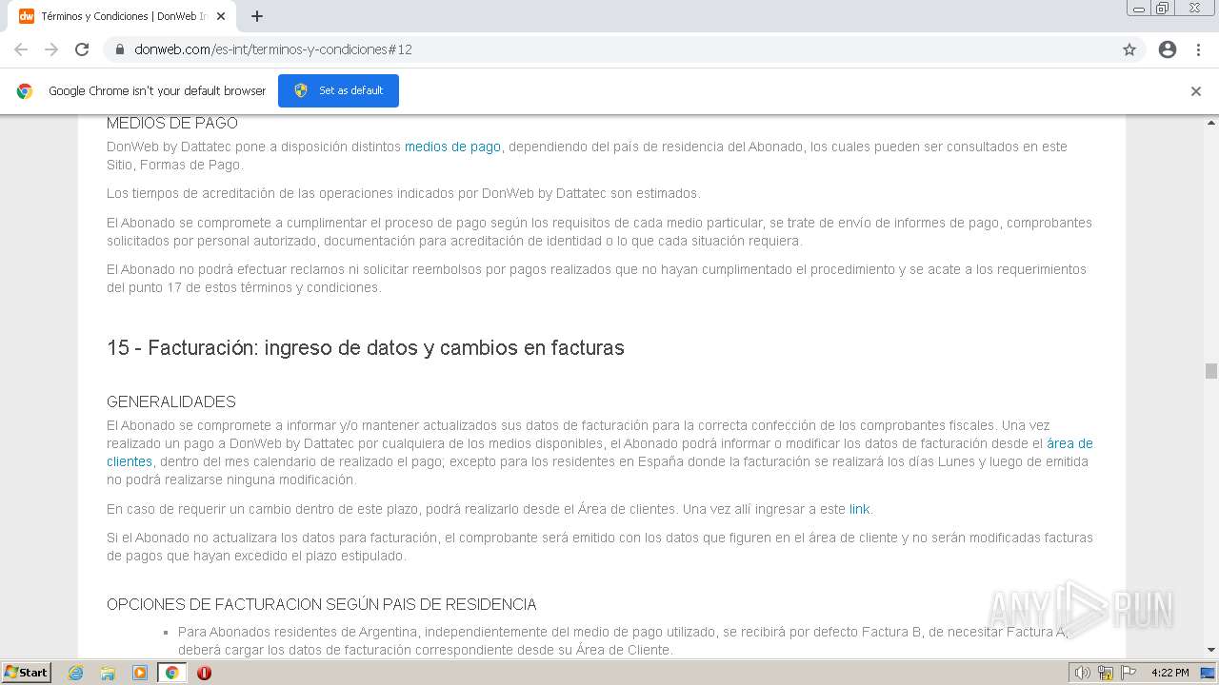Bookmark this page with the star icon

click(1129, 49)
